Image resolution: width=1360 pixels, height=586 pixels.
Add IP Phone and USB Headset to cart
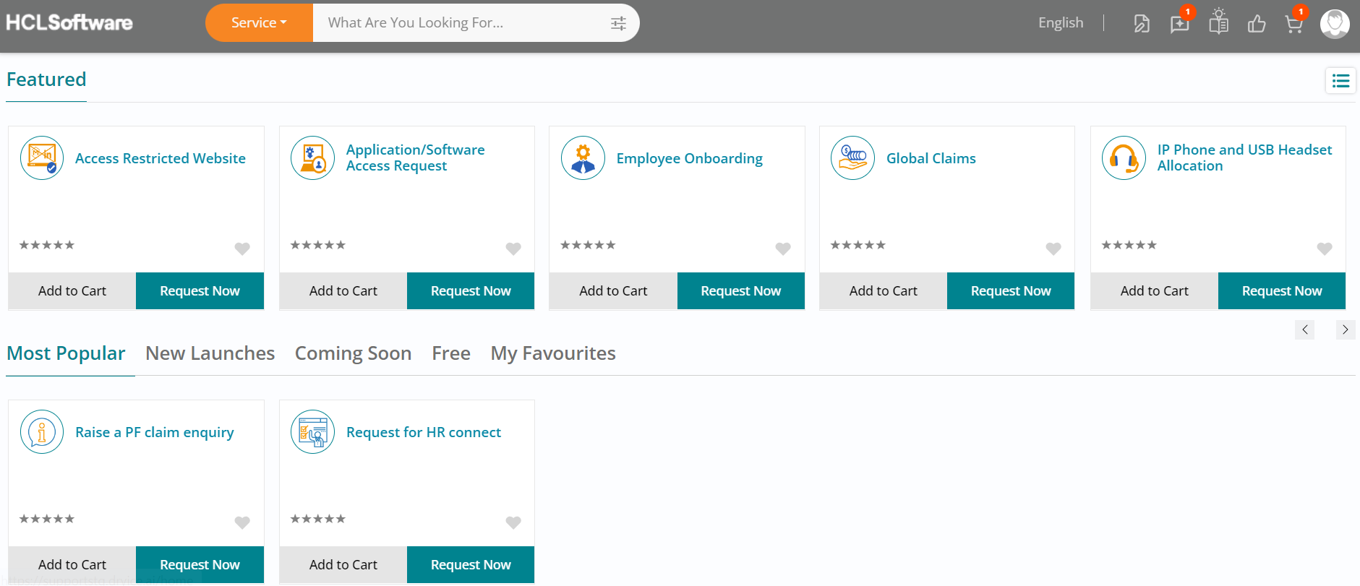coord(1154,291)
